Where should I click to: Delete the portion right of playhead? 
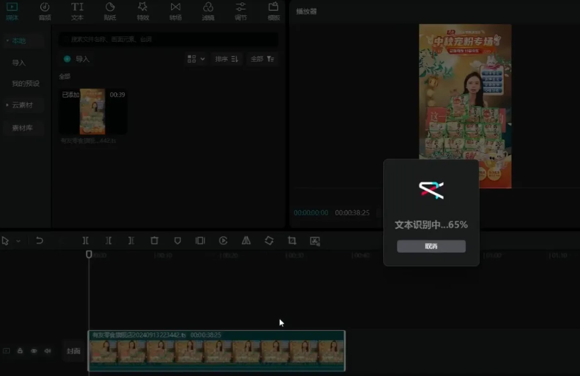pos(131,241)
